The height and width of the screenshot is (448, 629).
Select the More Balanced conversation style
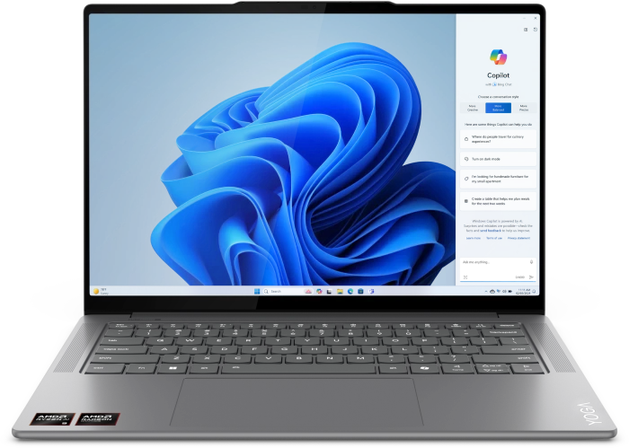pyautogui.click(x=498, y=108)
